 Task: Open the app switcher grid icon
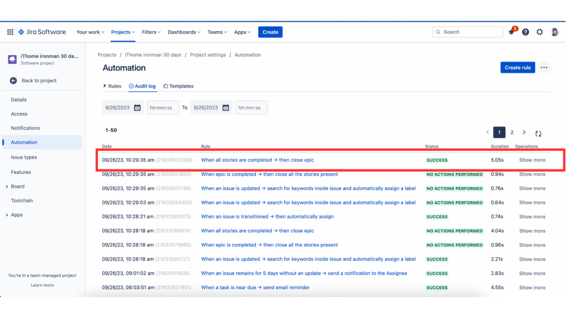point(10,32)
